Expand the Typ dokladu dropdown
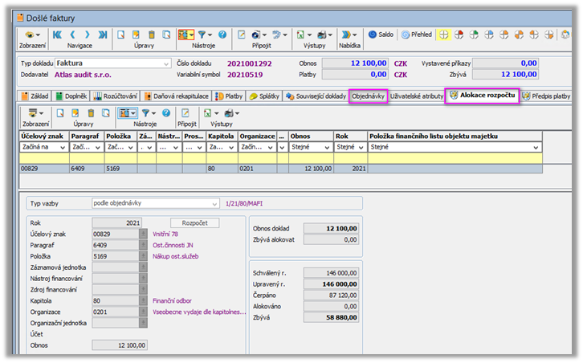The image size is (583, 363). point(166,63)
